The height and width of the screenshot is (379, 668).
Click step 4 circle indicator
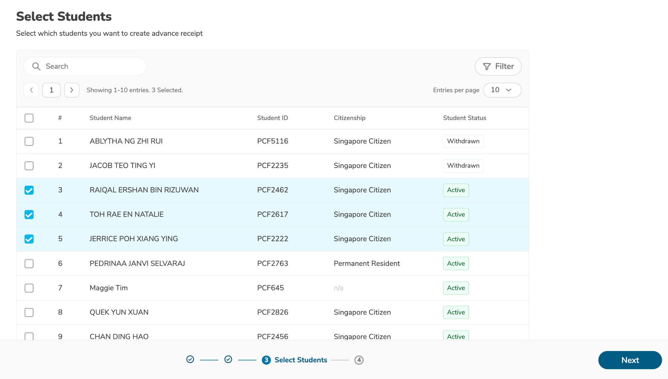point(359,360)
